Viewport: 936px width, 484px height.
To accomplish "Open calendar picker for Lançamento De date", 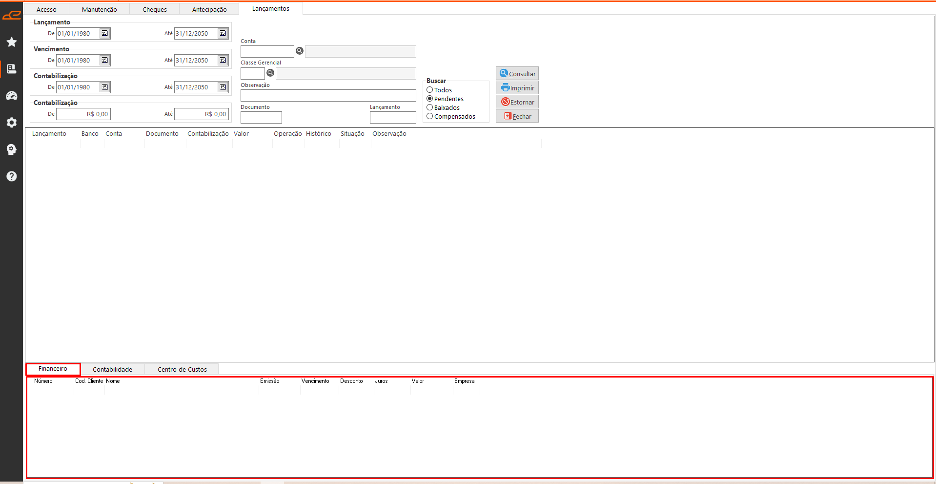I will [105, 33].
